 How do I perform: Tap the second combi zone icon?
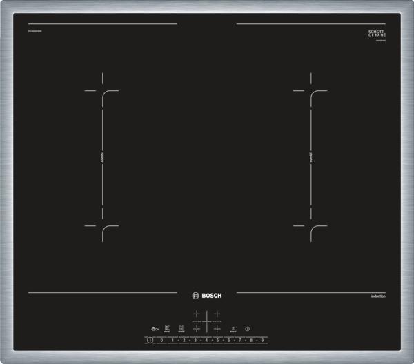point(181,329)
